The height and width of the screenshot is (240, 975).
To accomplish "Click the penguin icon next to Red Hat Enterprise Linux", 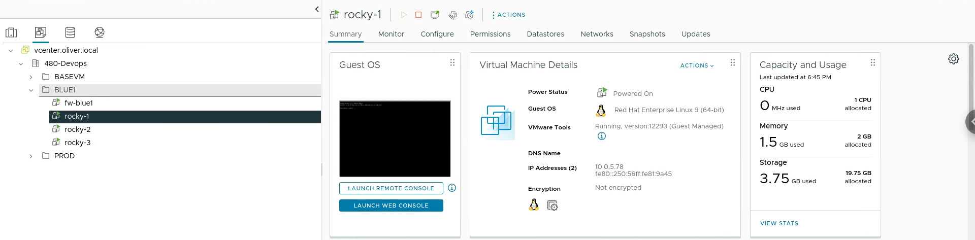I will click(x=601, y=110).
